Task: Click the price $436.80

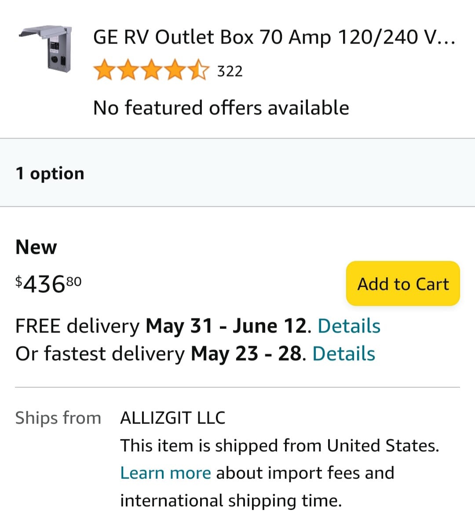Action: pos(48,284)
